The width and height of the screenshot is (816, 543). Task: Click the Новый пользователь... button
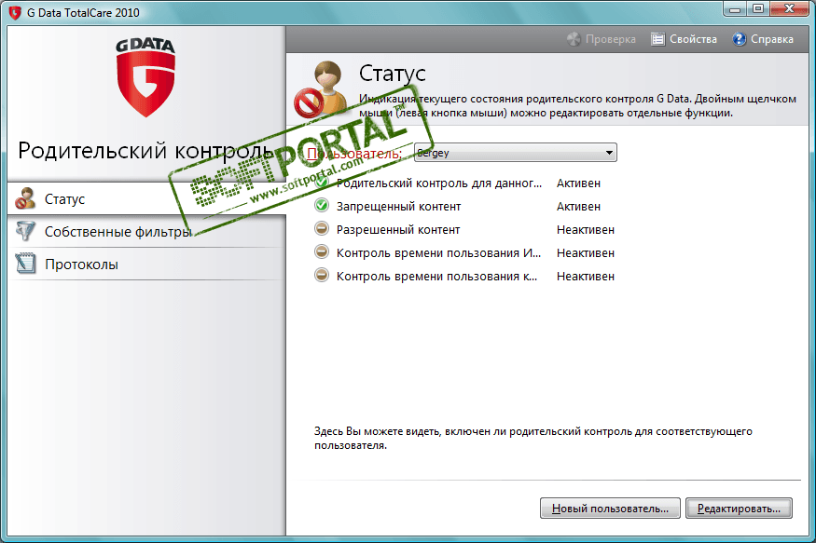(x=610, y=509)
